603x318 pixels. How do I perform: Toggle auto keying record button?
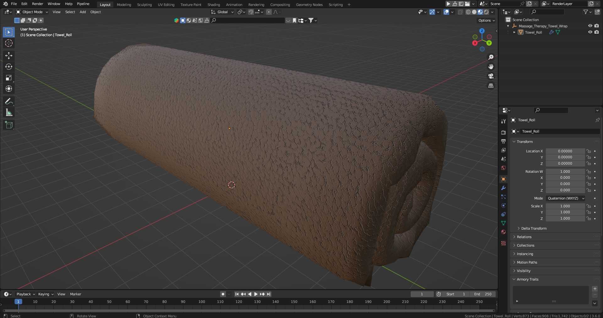[223, 294]
